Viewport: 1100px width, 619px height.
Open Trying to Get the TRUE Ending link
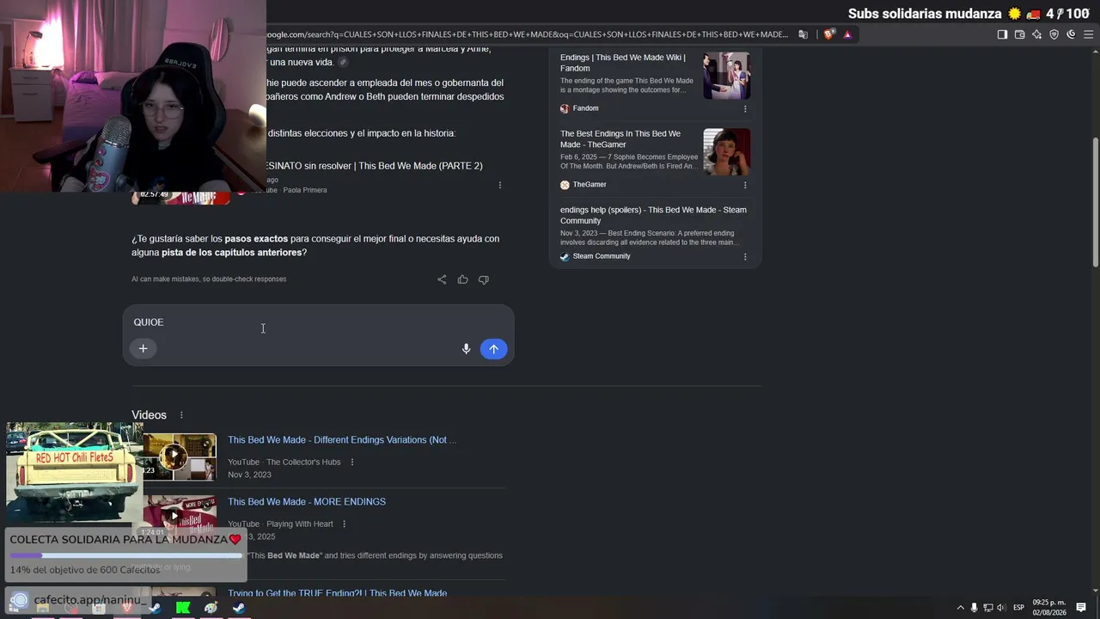337,593
